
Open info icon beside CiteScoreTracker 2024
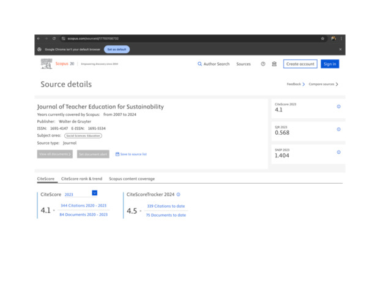coord(178,194)
